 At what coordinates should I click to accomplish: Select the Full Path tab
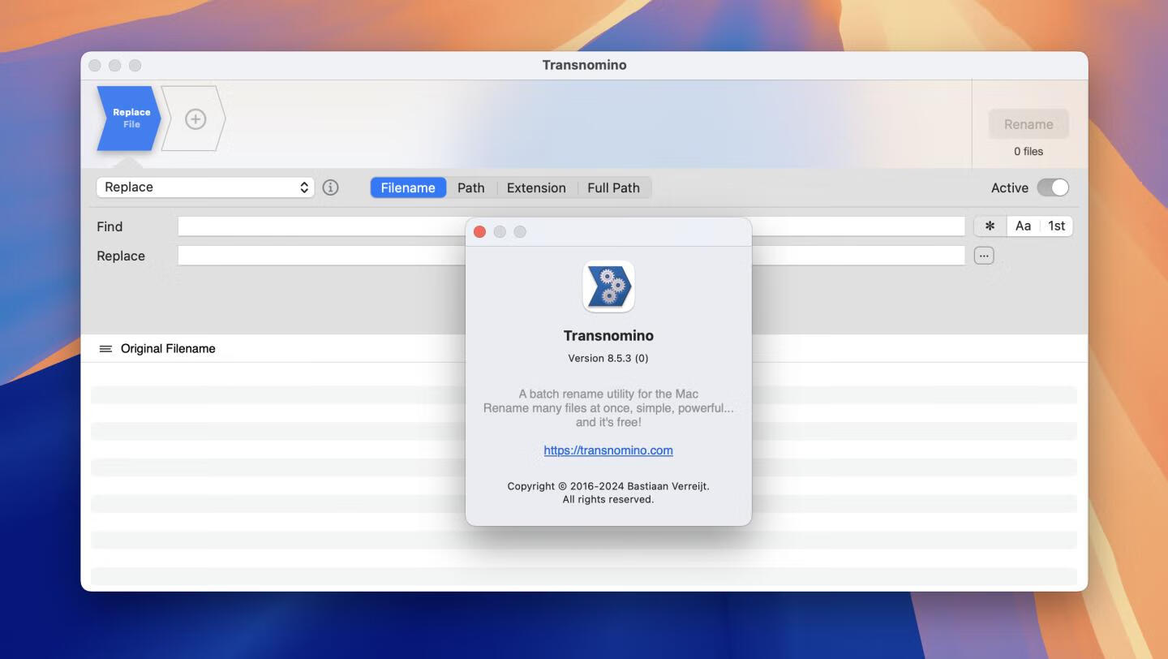click(x=613, y=187)
